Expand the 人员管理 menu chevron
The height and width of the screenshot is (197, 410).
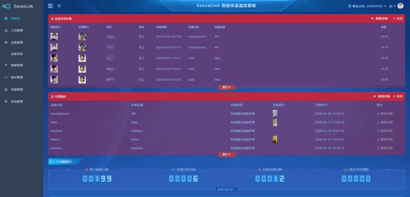pyautogui.click(x=38, y=31)
